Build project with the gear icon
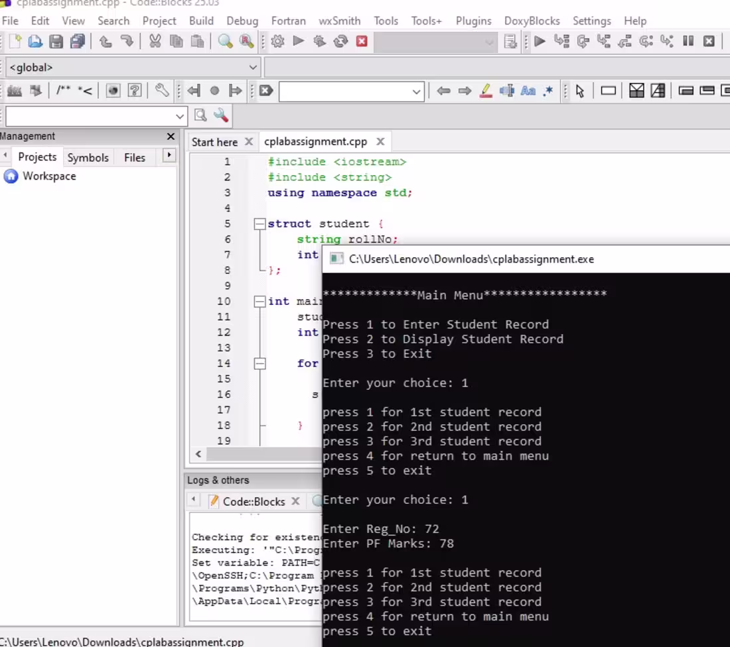Image resolution: width=730 pixels, height=647 pixels. pyautogui.click(x=277, y=41)
